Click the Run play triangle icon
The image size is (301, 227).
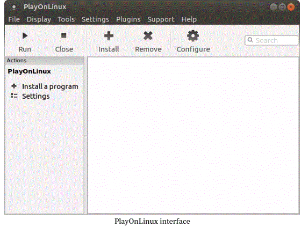pyautogui.click(x=25, y=35)
